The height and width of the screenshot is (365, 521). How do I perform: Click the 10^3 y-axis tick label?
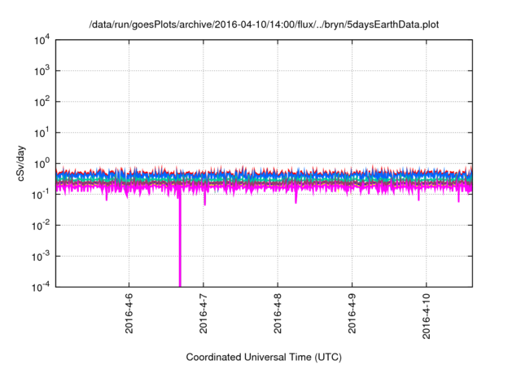[x=42, y=71]
